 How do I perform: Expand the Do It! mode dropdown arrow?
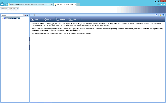pos(80,19)
